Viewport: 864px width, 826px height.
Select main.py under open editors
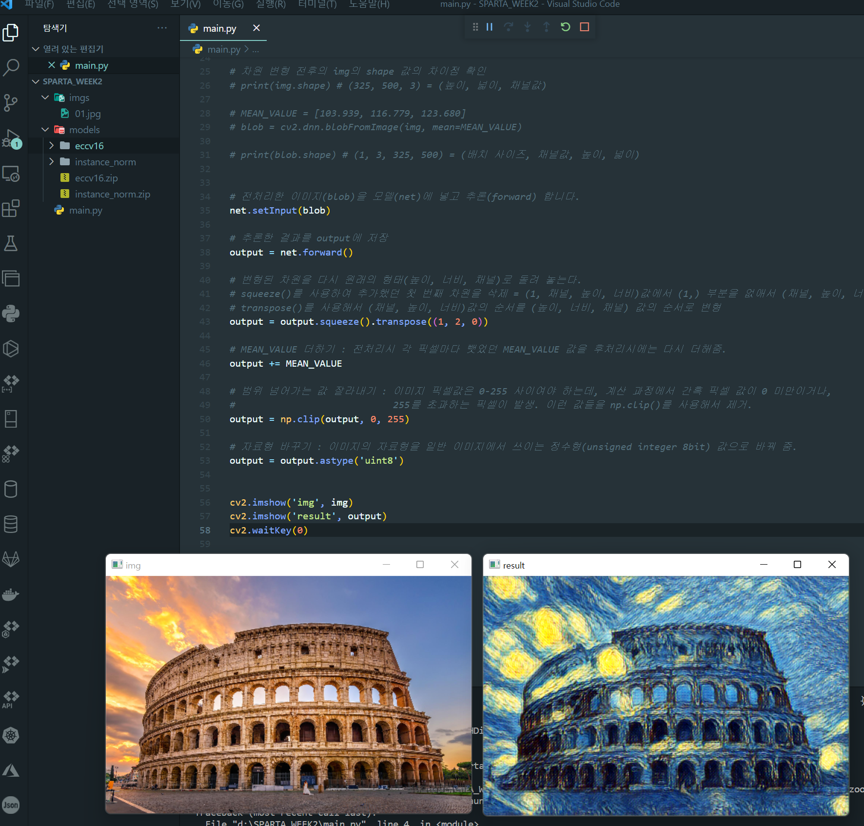click(x=92, y=65)
